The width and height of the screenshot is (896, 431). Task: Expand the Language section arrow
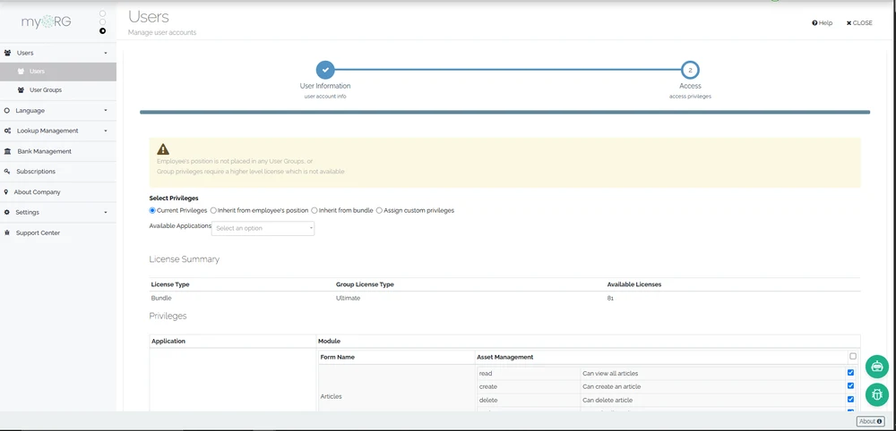coord(106,111)
